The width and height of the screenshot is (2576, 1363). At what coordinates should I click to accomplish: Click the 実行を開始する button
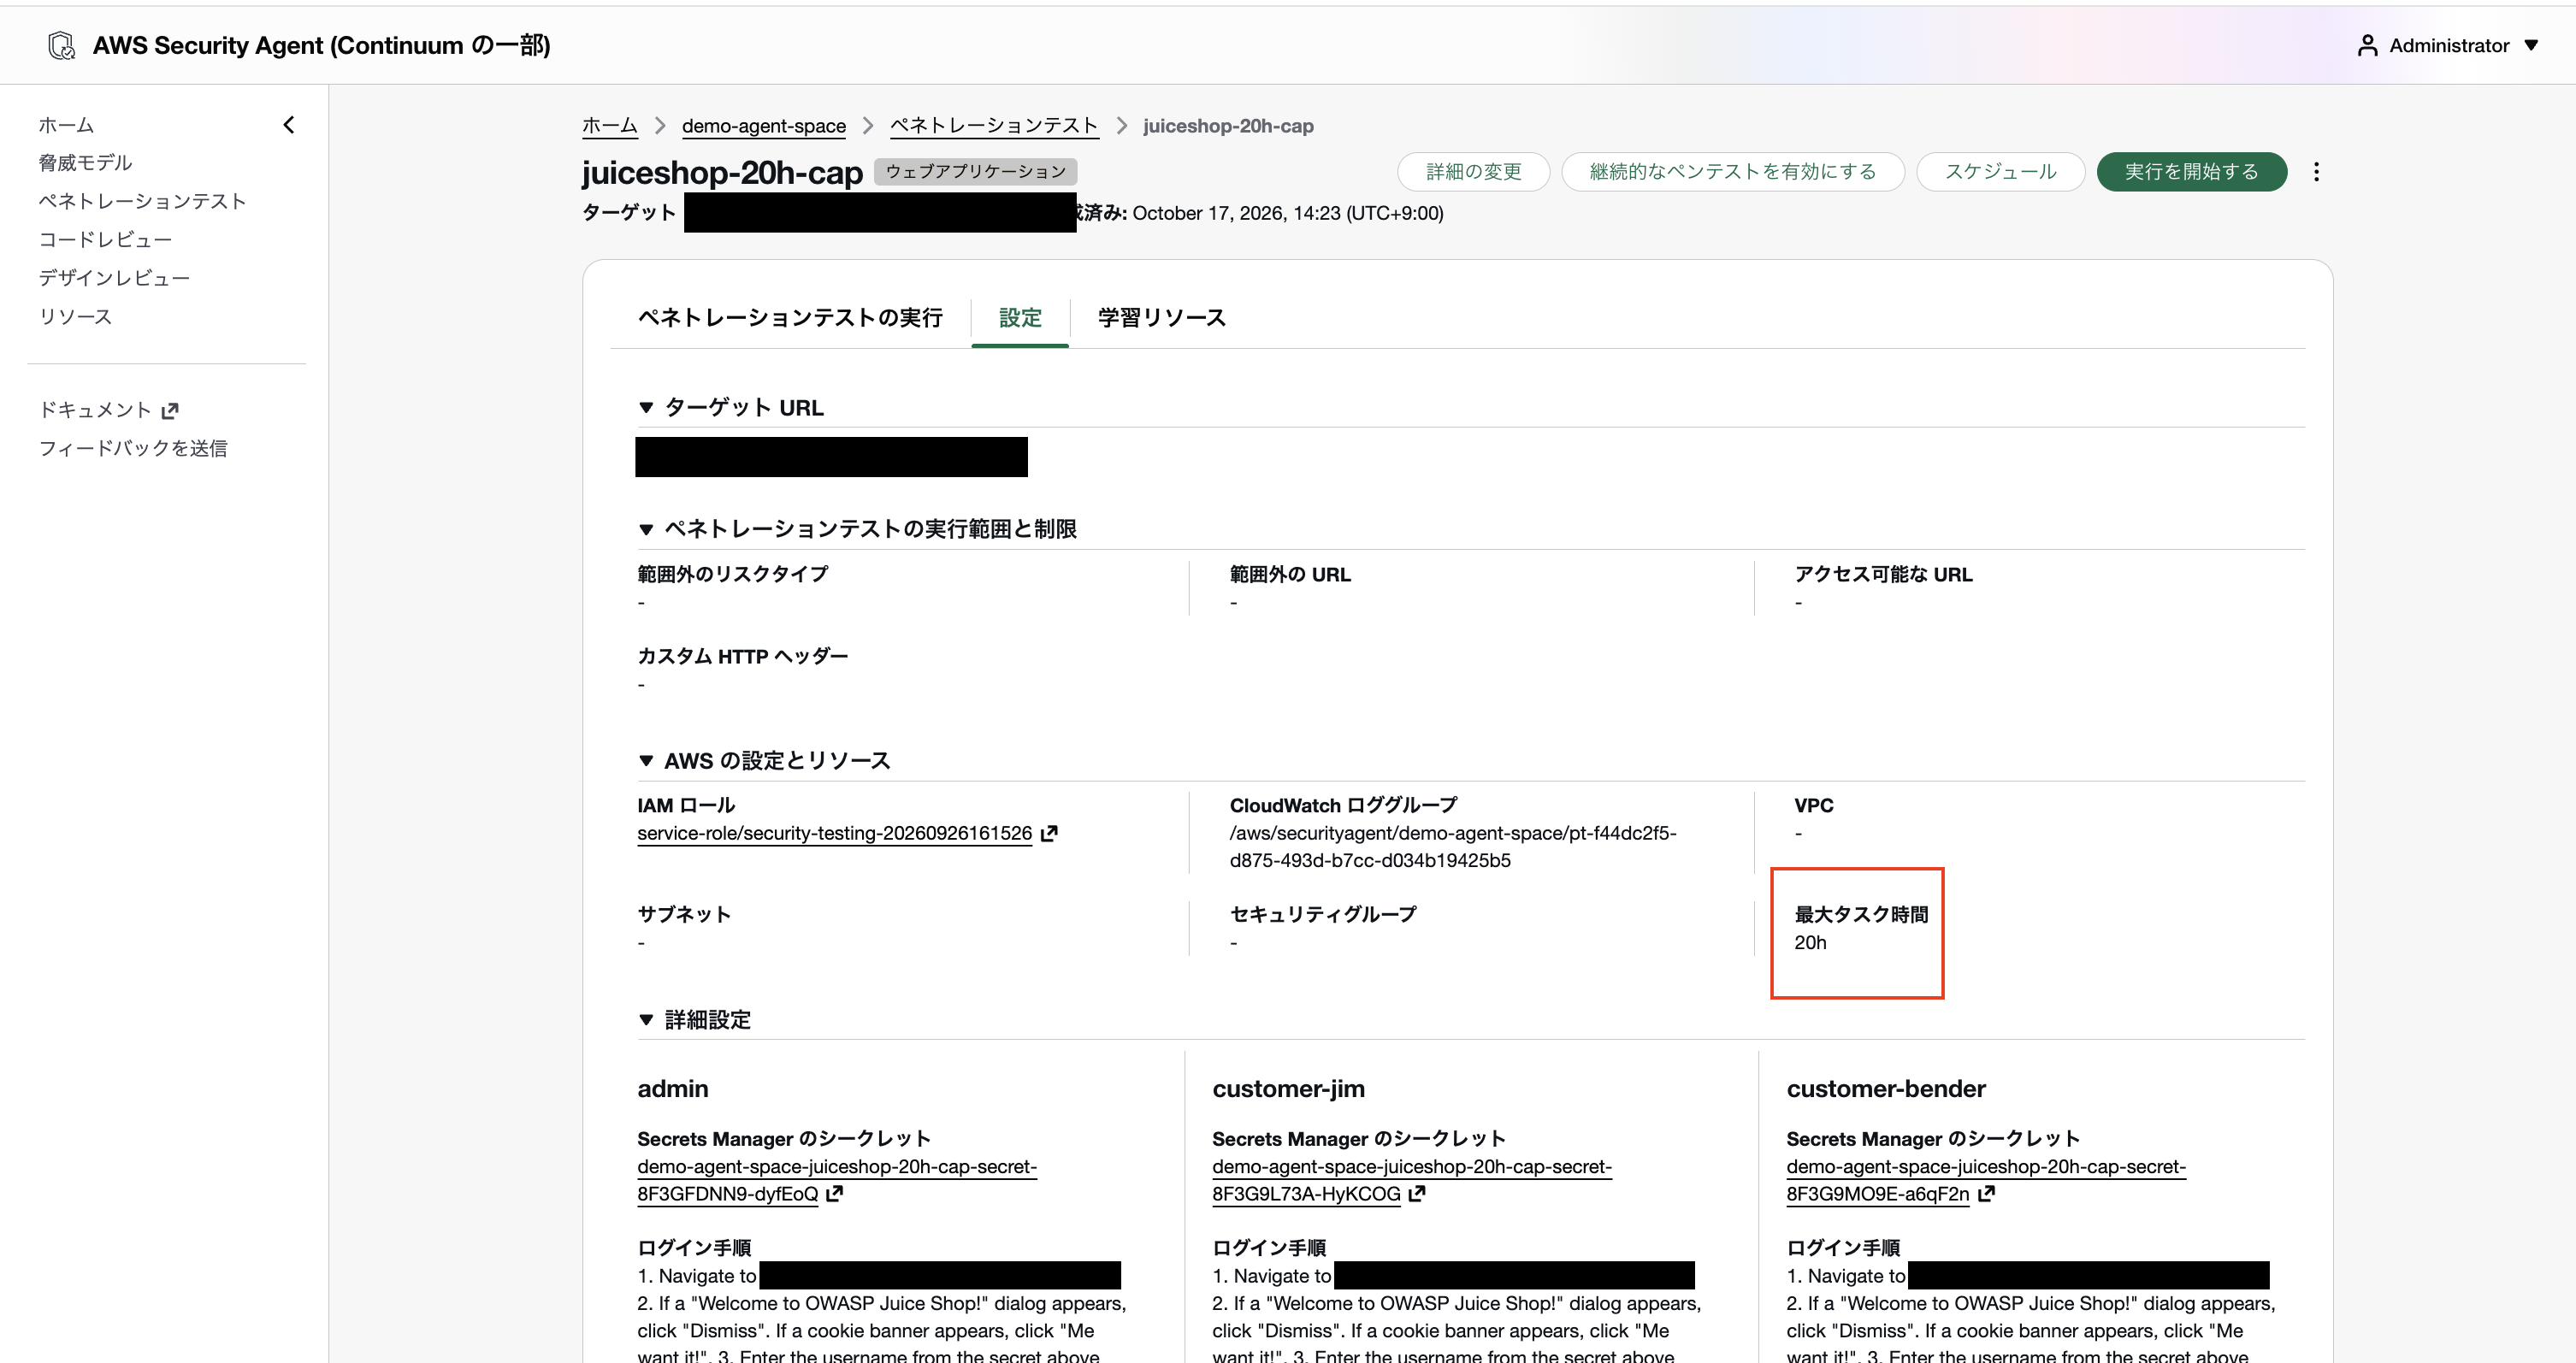(2191, 172)
